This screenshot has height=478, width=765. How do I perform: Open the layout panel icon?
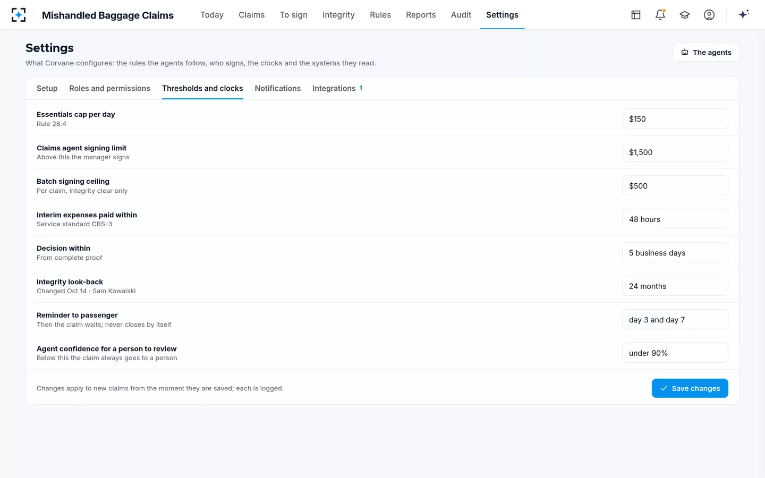(x=636, y=15)
